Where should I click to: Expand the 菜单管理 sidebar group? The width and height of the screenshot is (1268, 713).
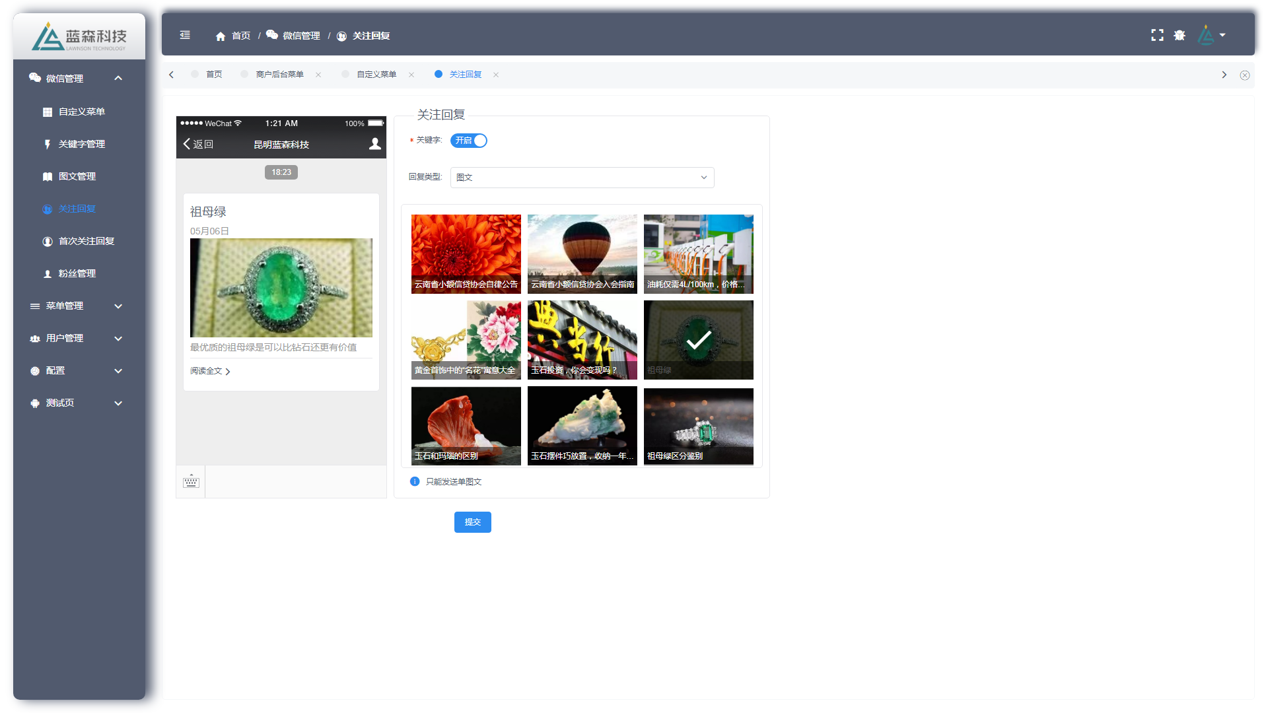(x=79, y=306)
